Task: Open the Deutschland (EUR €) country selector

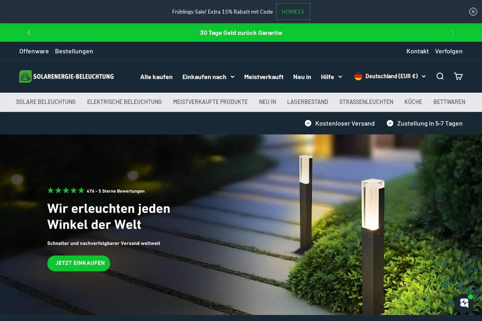Action: (390, 76)
